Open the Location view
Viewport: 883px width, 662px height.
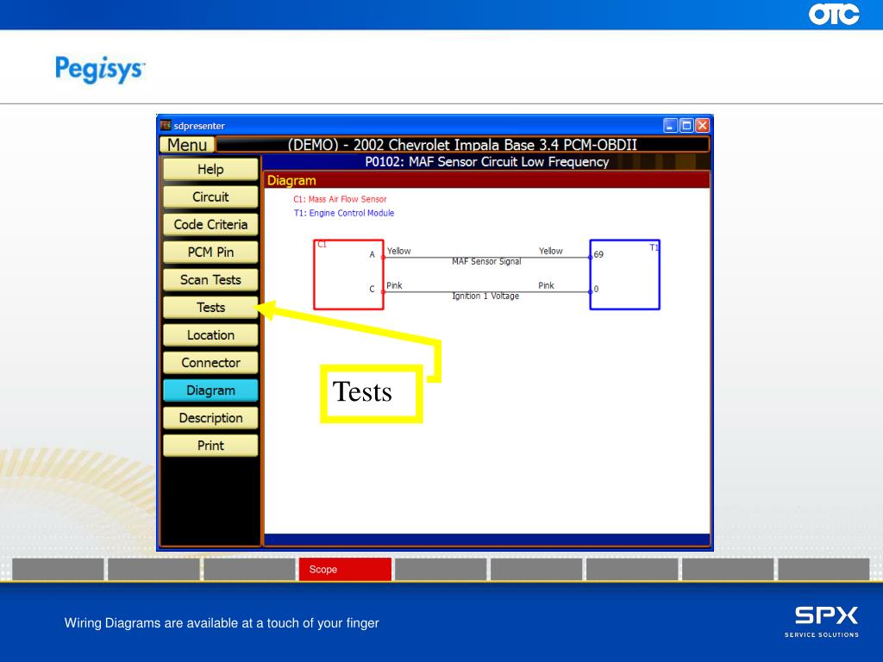point(210,335)
